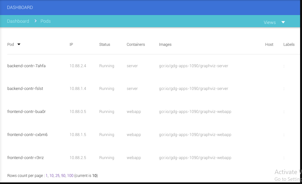Click webapp container of frontend-contr-r3rrz
The height and width of the screenshot is (184, 302).
(134, 158)
